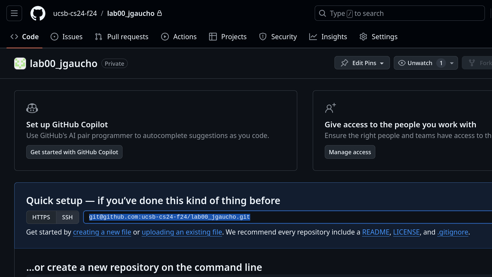
Task: Toggle Unwatch for this repository
Action: 416,63
